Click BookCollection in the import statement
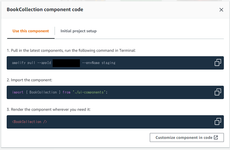230x150 pixels. pos(43,92)
